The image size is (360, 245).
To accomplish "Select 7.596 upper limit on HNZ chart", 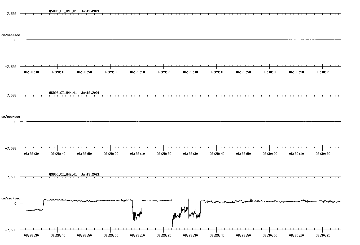I will pos(12,177).
